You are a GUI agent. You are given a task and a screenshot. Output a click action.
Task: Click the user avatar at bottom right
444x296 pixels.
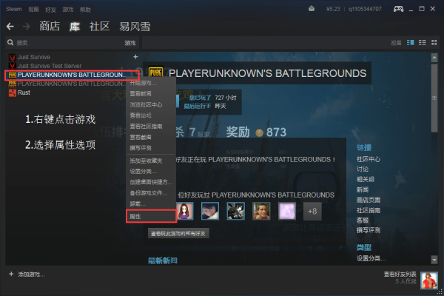pyautogui.click(x=429, y=280)
